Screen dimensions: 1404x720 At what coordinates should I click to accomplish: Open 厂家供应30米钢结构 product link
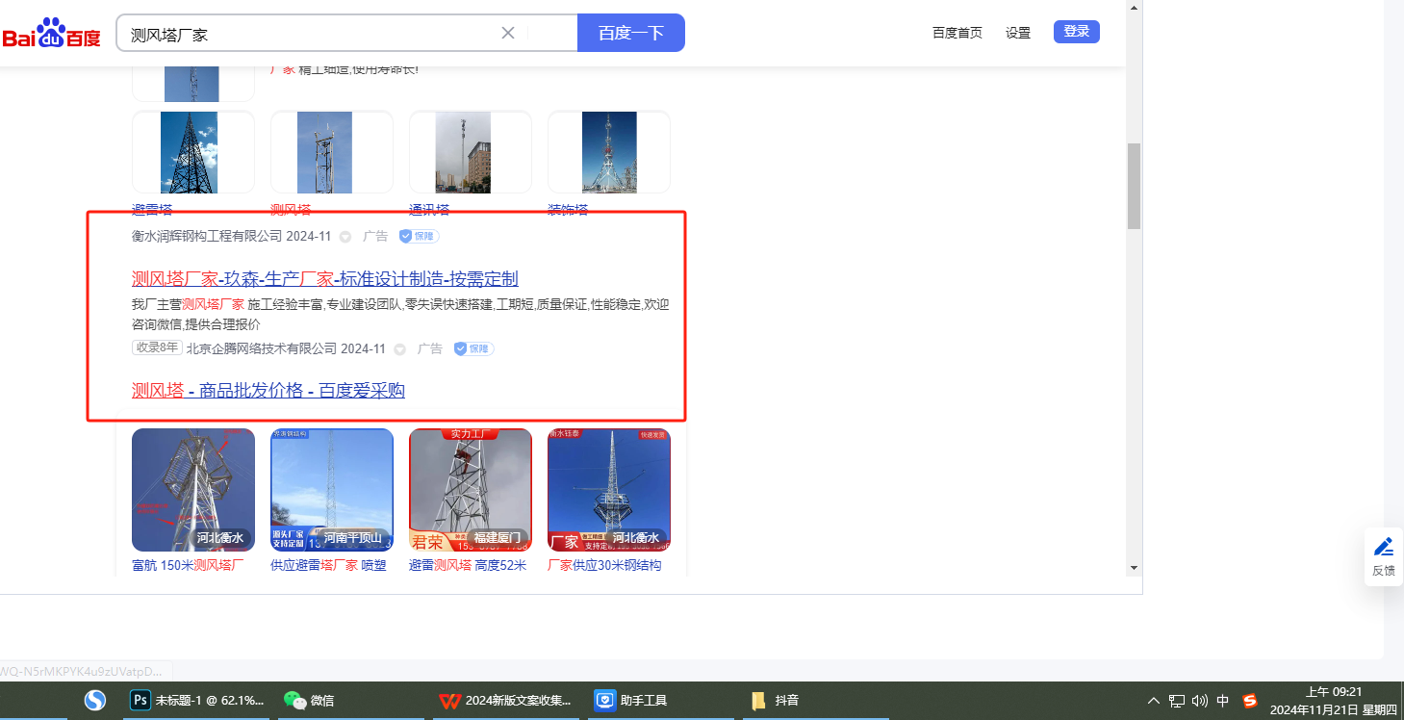point(604,565)
